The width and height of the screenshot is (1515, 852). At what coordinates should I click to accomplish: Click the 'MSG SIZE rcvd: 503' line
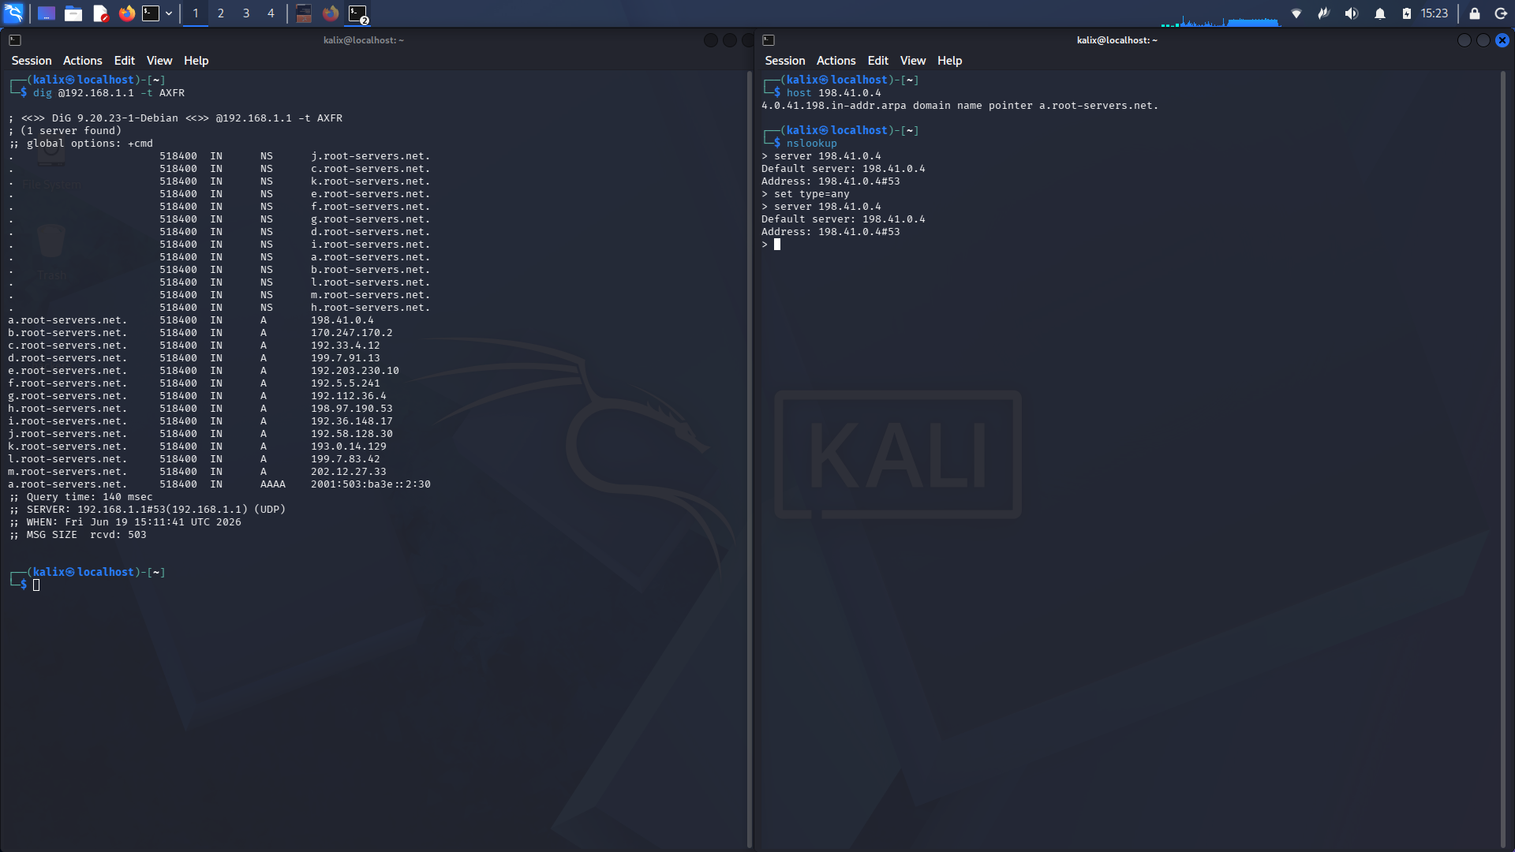[78, 535]
